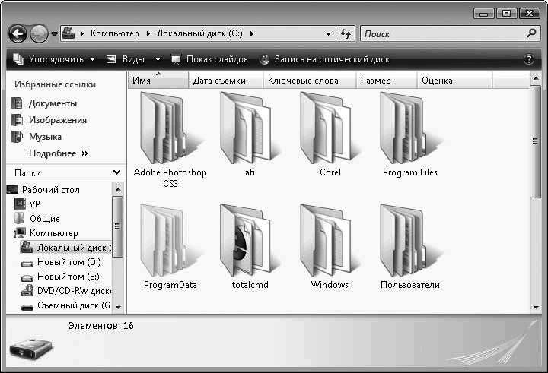Click the Forward navigation arrow button

click(39, 34)
